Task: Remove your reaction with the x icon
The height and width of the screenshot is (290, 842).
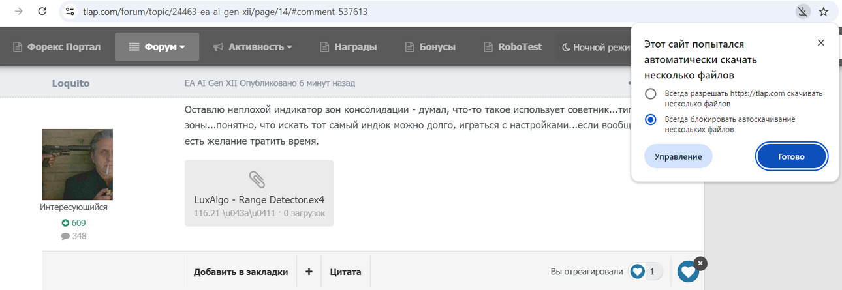Action: pyautogui.click(x=700, y=263)
